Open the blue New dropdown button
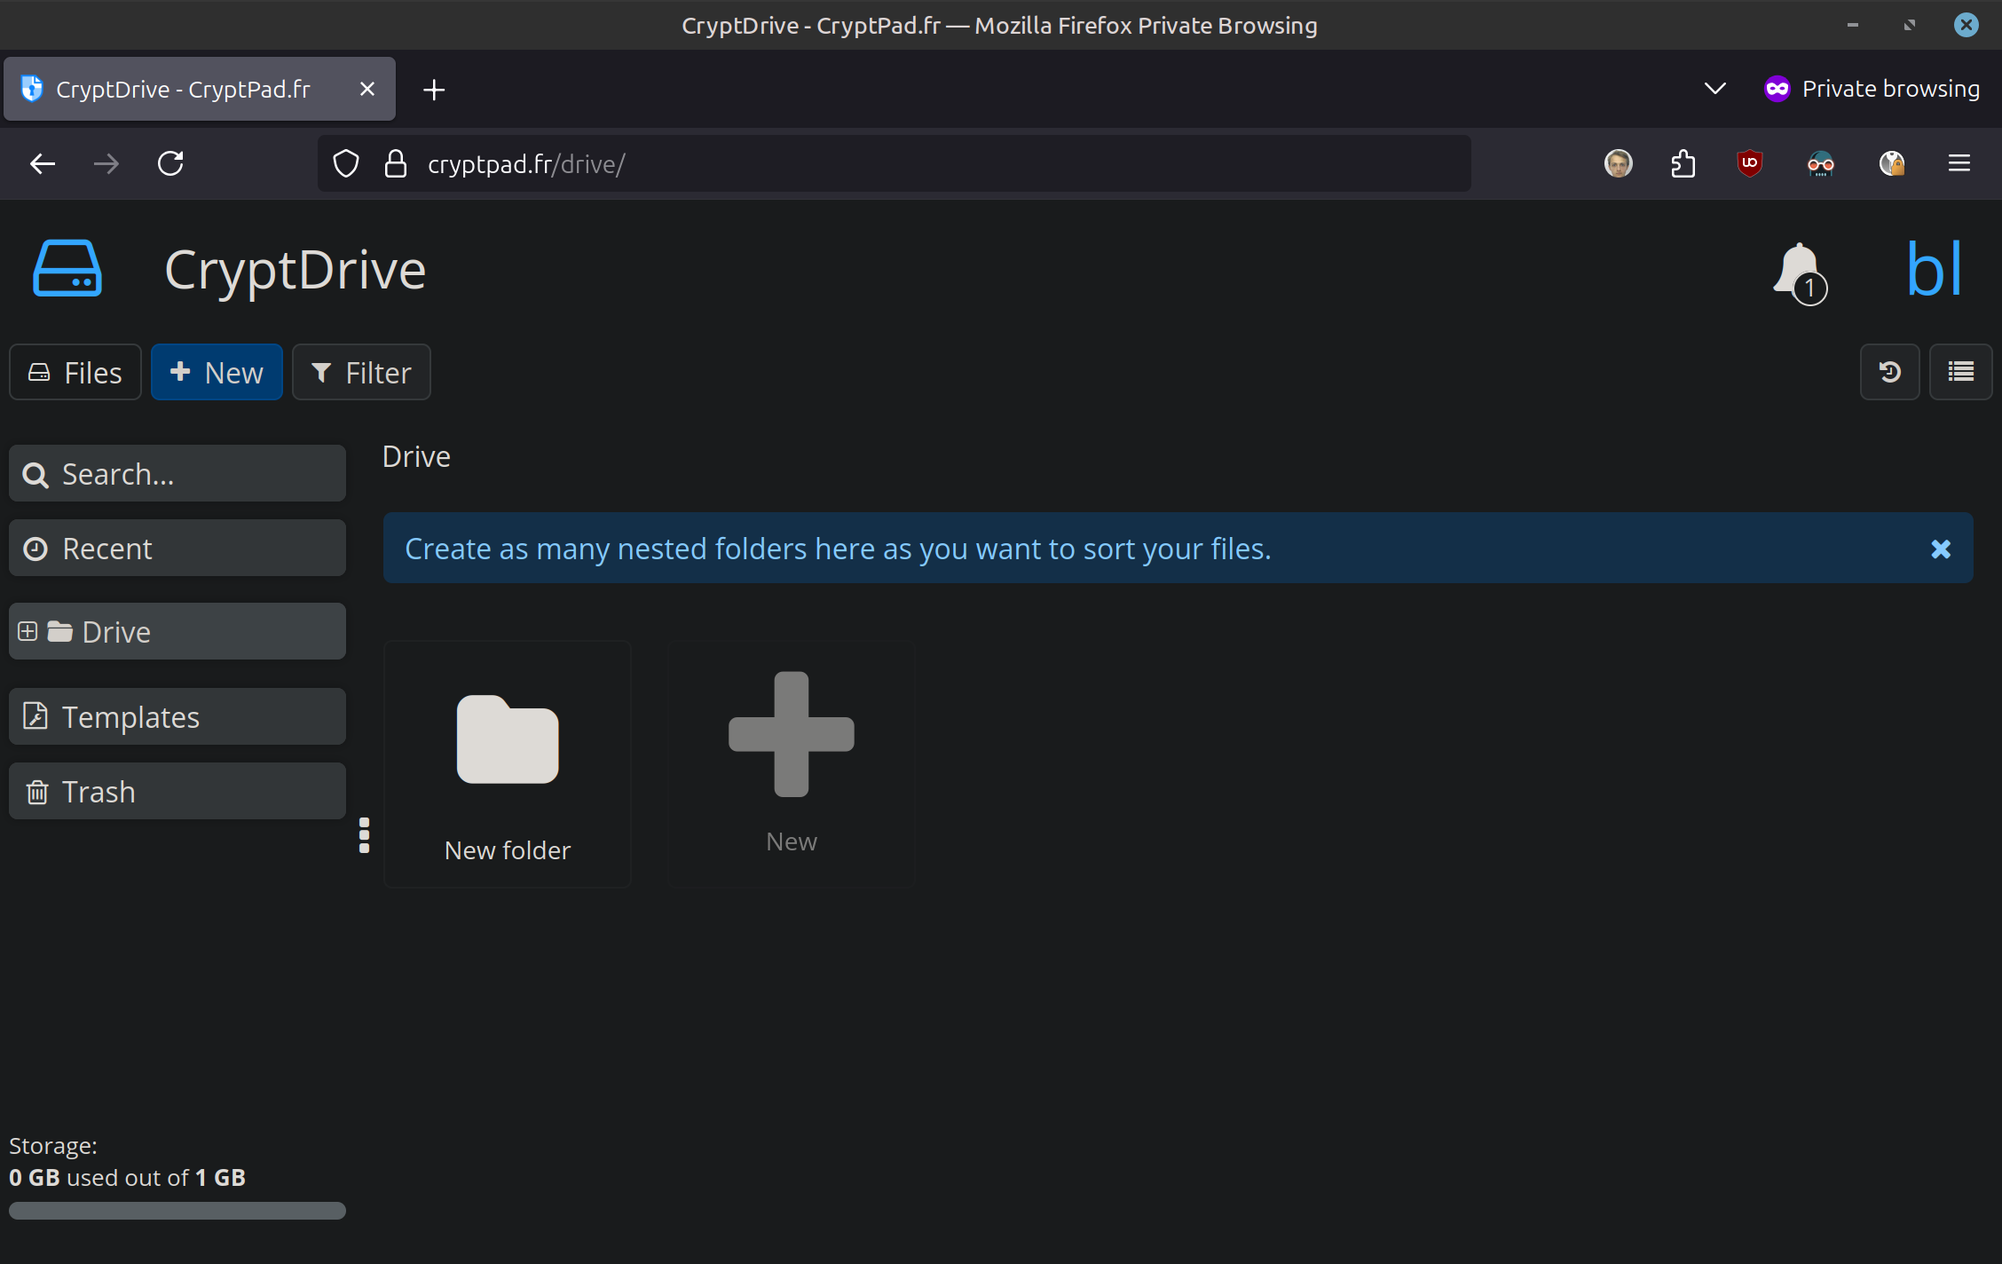 click(x=217, y=372)
